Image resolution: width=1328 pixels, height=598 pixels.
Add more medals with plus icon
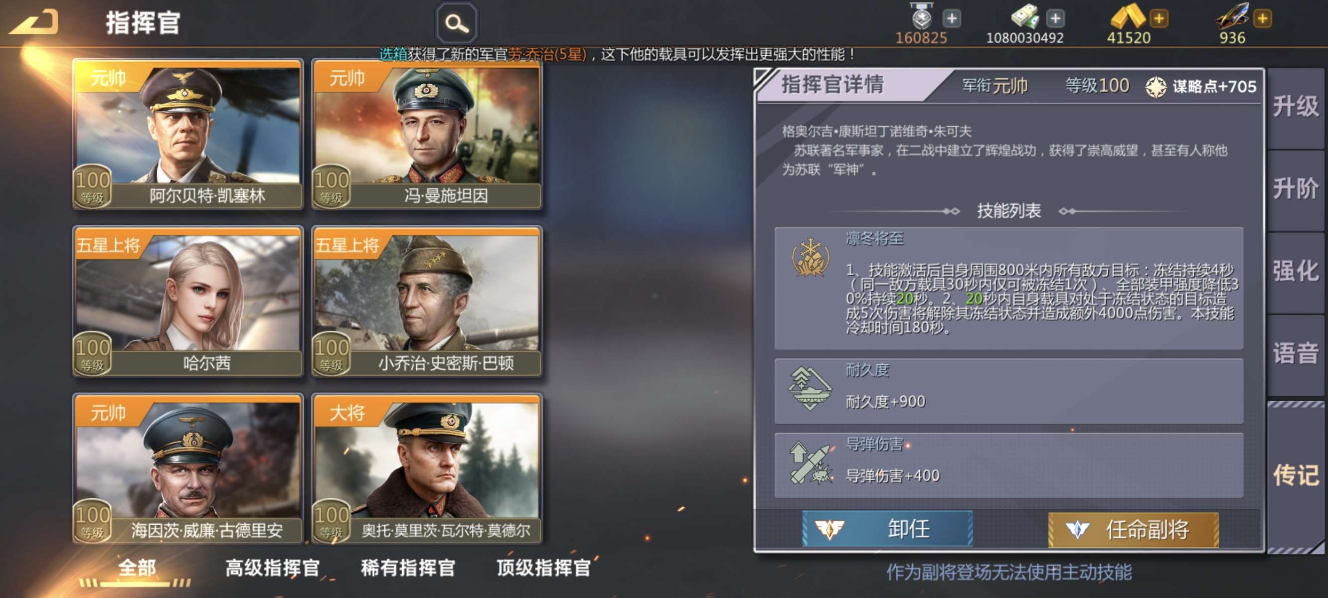click(952, 19)
